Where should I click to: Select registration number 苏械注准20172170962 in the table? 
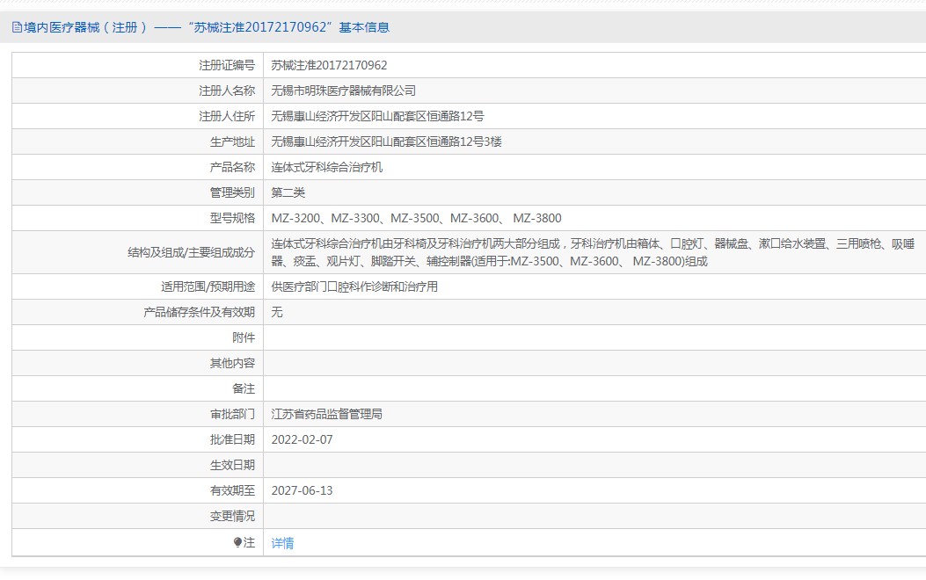click(x=329, y=65)
